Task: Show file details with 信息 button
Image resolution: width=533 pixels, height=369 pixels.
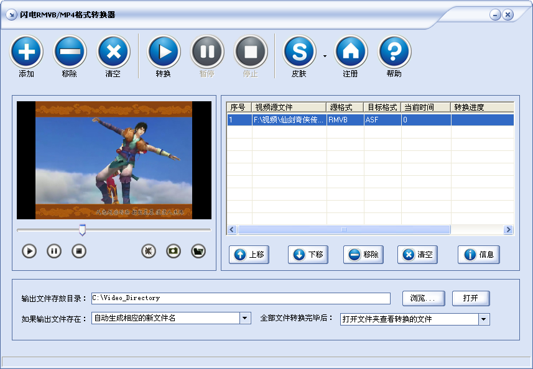Action: (479, 255)
